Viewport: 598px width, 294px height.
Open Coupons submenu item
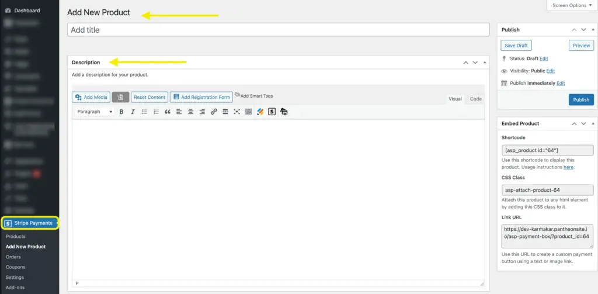point(15,267)
